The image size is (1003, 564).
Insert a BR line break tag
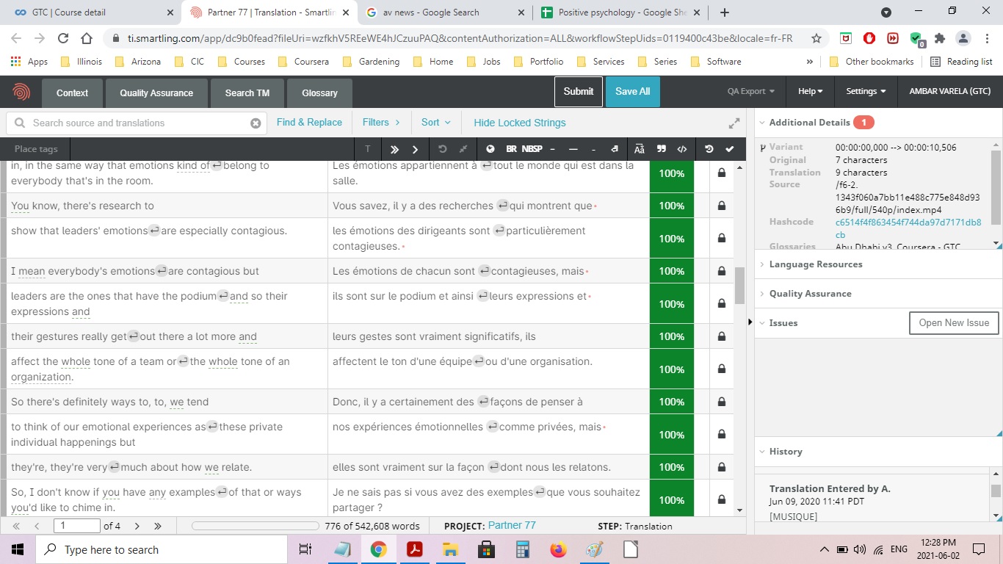[511, 149]
